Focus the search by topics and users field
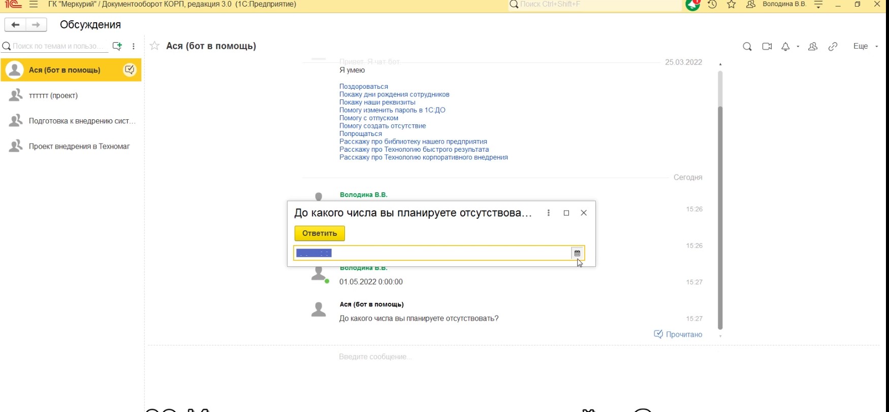 55,46
